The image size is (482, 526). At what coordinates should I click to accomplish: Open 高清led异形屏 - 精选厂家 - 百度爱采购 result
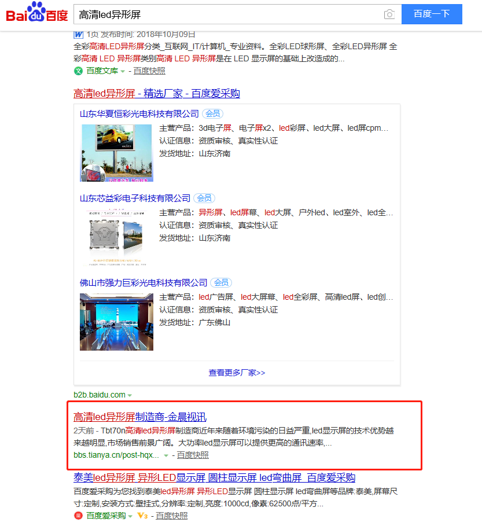click(157, 93)
